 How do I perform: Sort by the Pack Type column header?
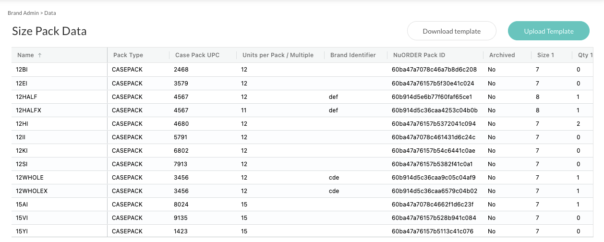[128, 55]
